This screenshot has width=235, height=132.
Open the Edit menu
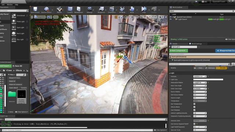coord(3,5)
